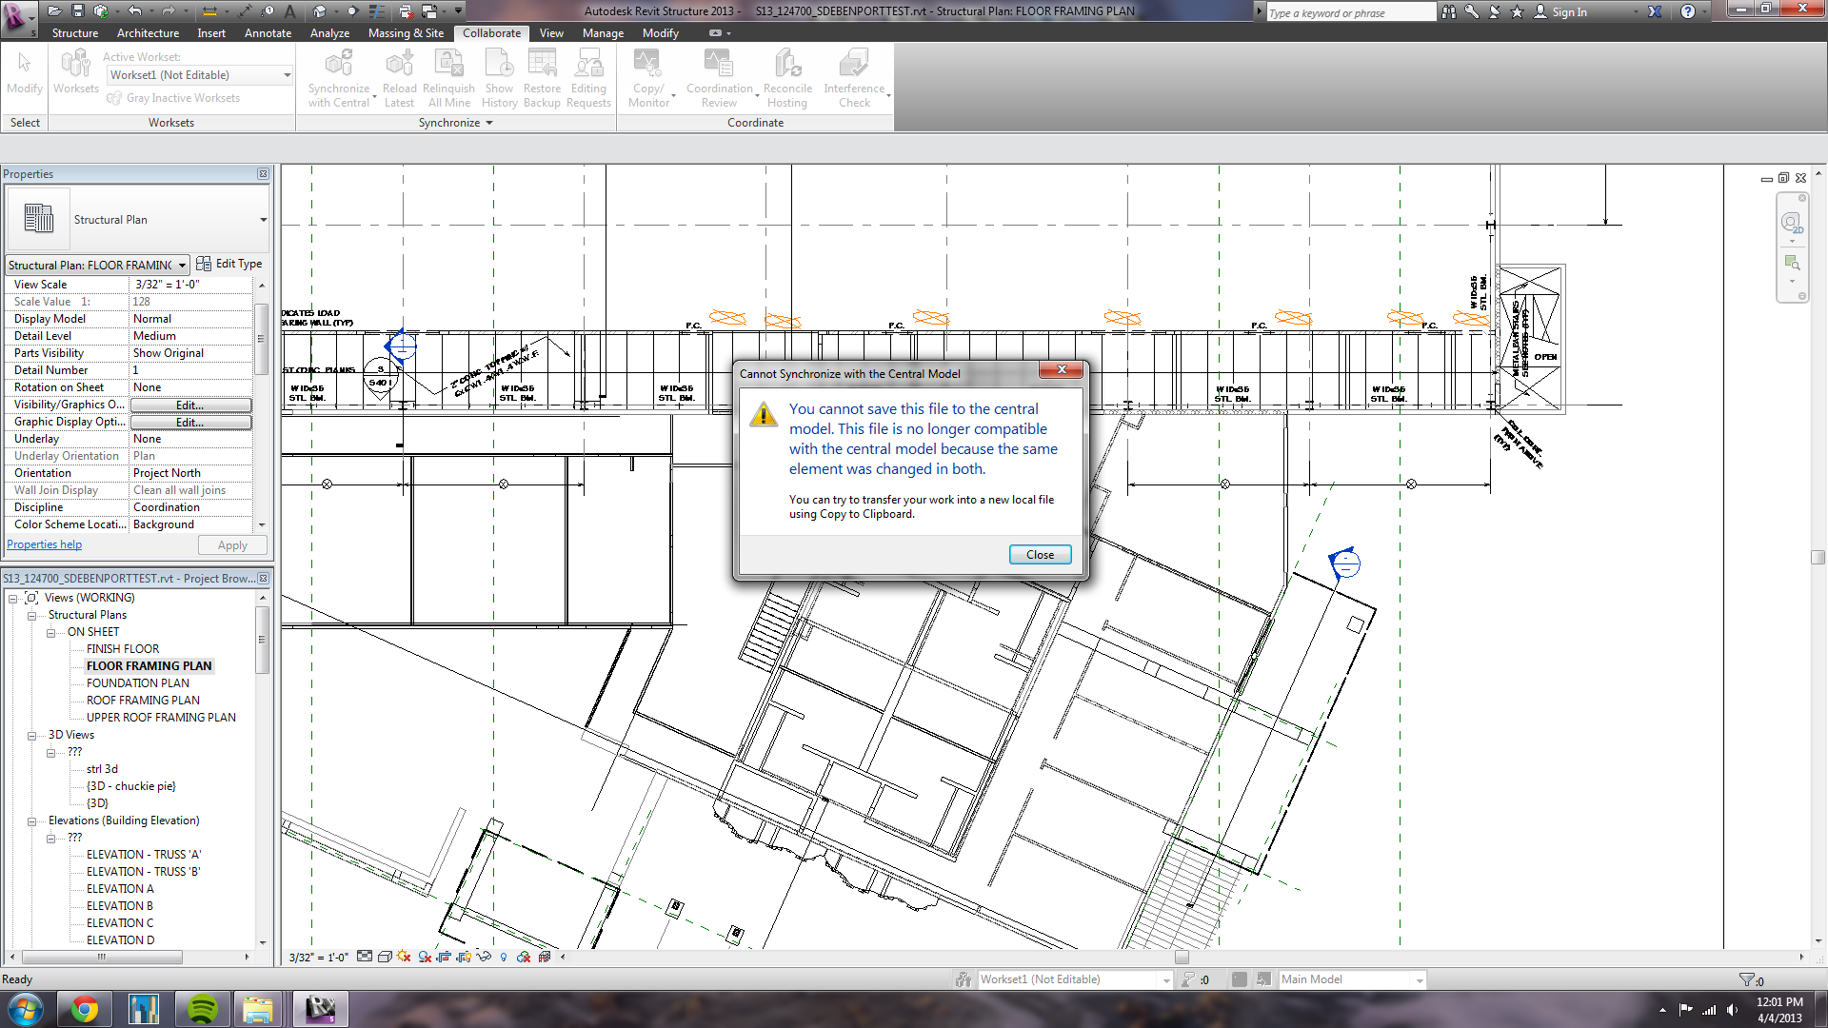1828x1028 pixels.
Task: Open the SteeringWheels 2D navigation control
Action: (1793, 221)
